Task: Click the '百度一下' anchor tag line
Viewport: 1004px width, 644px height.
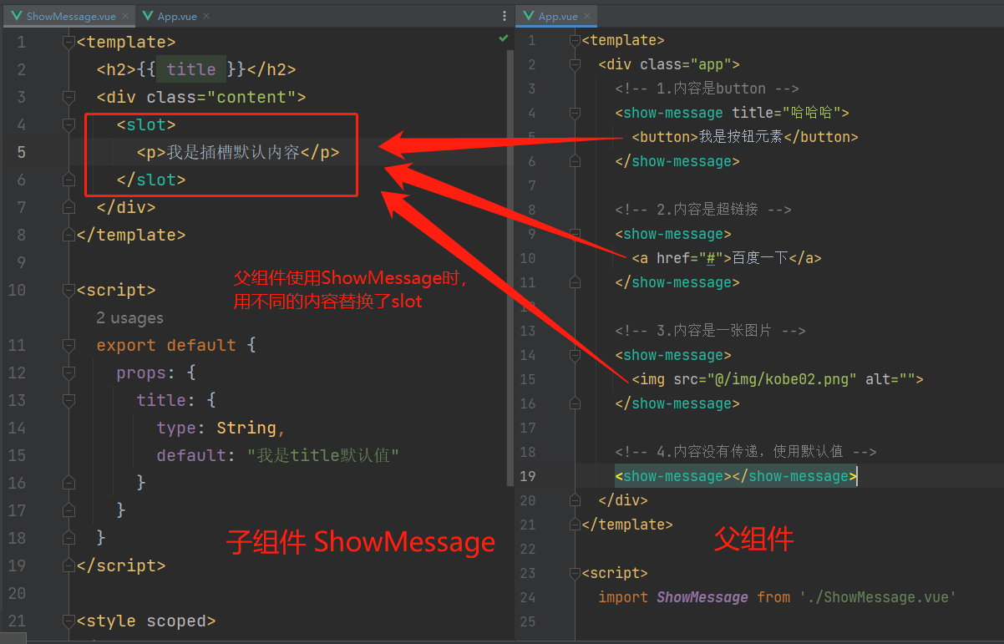Action: click(727, 258)
